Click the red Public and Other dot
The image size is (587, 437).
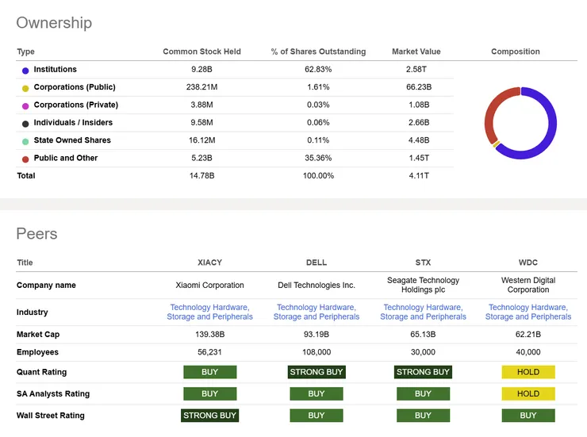25,159
